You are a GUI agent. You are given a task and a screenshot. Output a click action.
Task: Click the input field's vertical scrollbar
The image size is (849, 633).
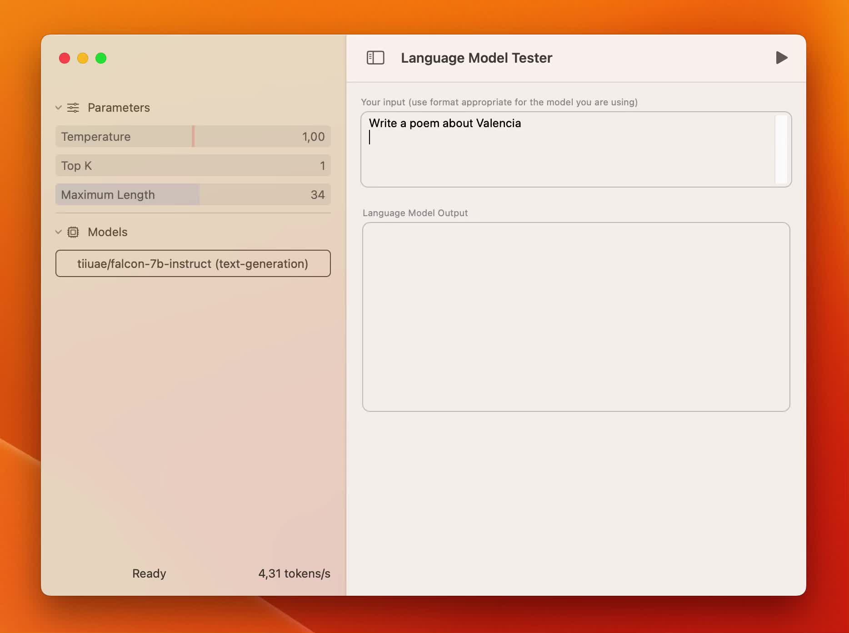click(x=781, y=149)
